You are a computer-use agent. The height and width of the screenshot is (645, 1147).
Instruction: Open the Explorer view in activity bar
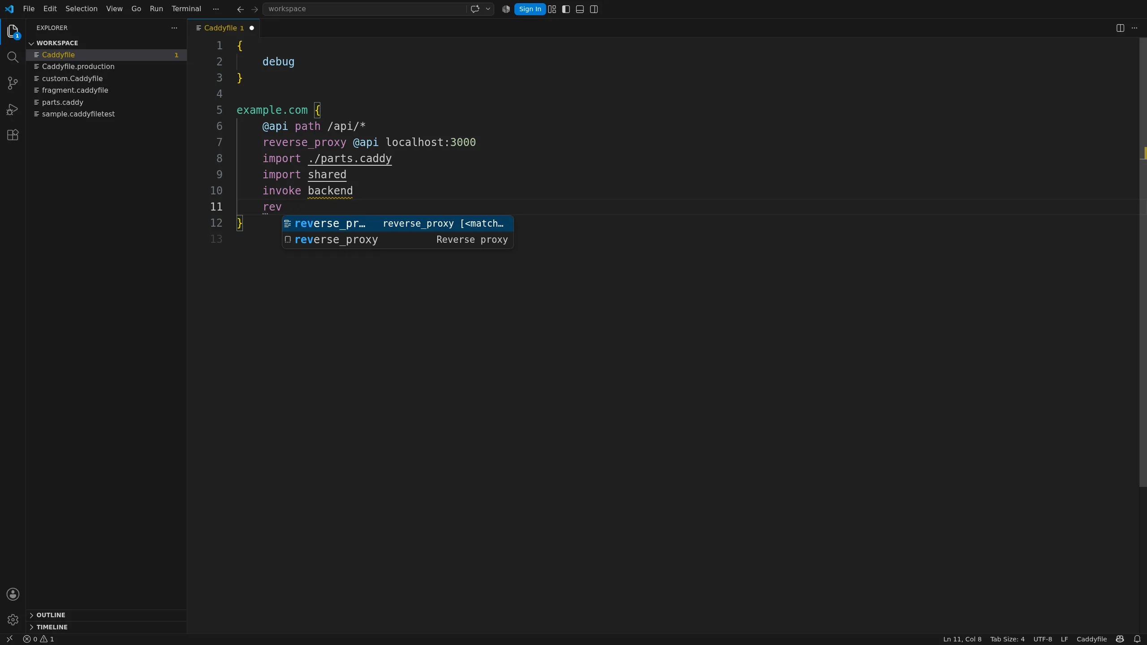click(13, 31)
